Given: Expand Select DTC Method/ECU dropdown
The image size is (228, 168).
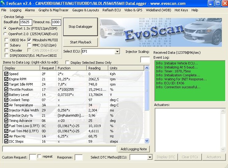Looking at the screenshot, I should (150, 157).
